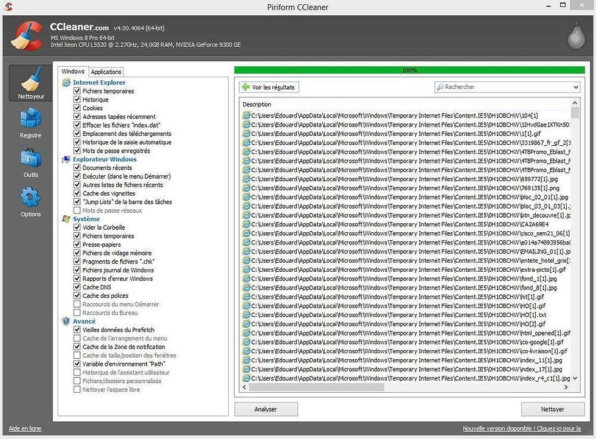Switch to the Windows tab

[73, 72]
